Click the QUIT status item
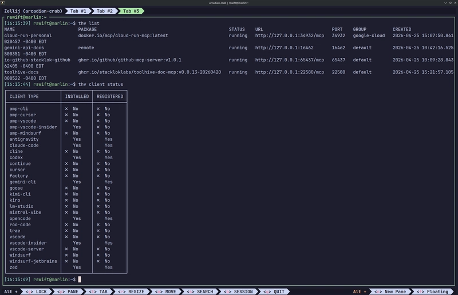Viewport: 458px width, 295px height. click(x=274, y=292)
